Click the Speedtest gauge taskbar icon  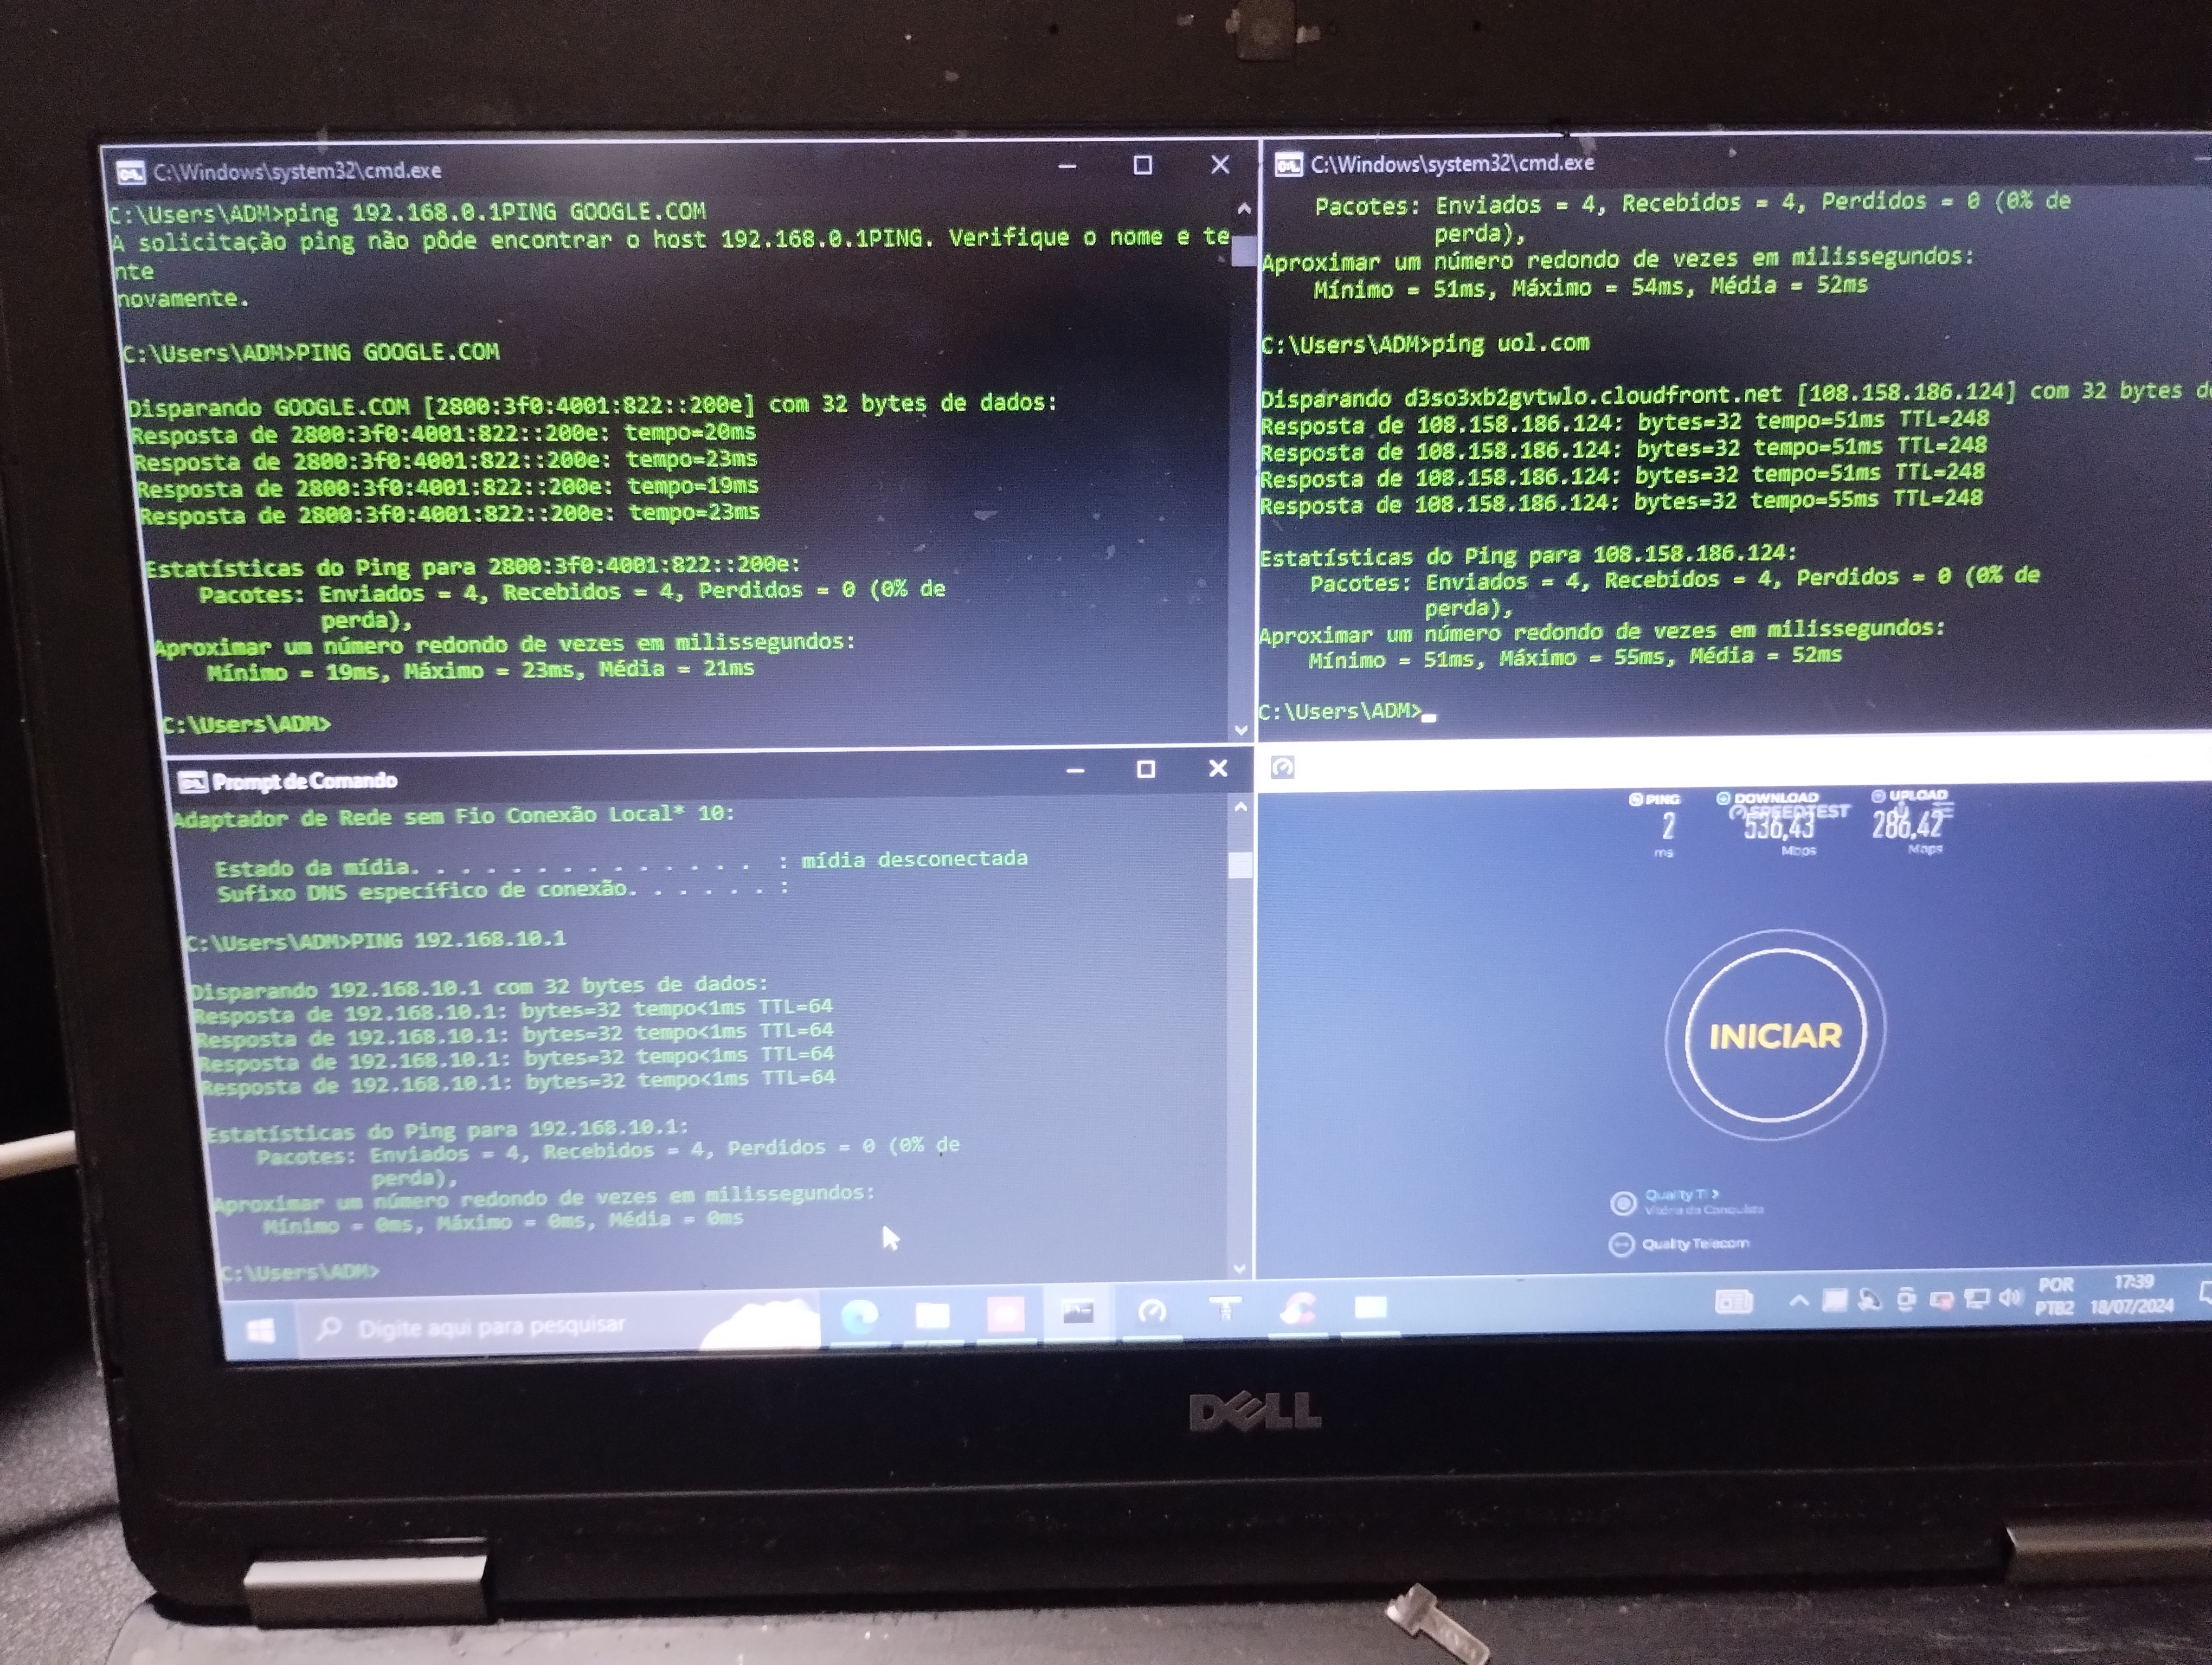click(1152, 1311)
